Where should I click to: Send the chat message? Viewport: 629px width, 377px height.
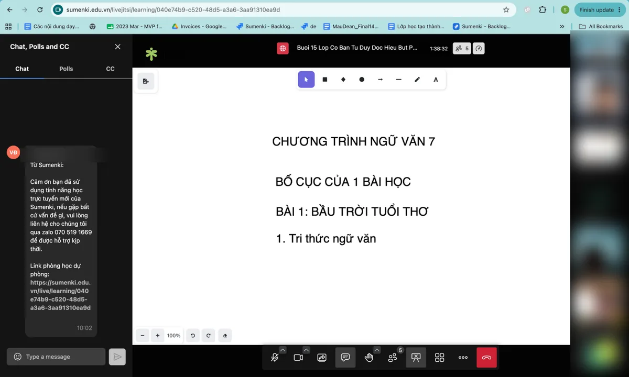click(117, 357)
